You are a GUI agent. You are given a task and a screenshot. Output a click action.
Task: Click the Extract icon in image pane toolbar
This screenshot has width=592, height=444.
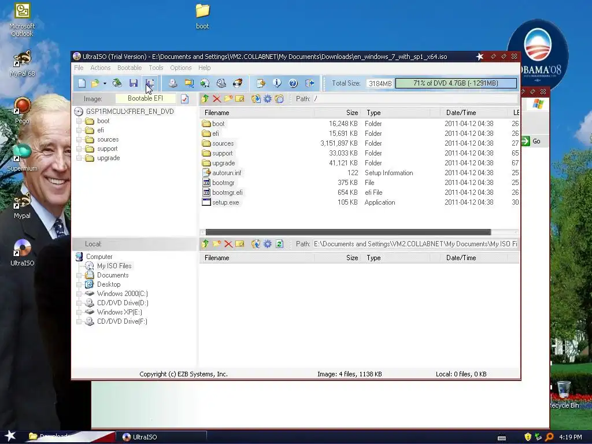256,99
